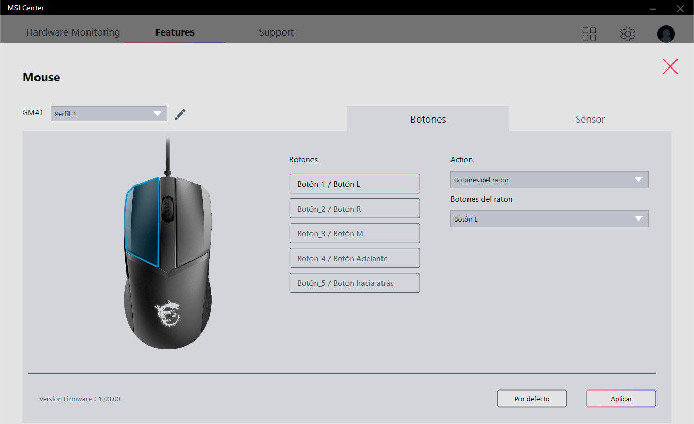Select Botón_2 / Botón R
Image resolution: width=694 pixels, height=424 pixels.
tap(355, 209)
